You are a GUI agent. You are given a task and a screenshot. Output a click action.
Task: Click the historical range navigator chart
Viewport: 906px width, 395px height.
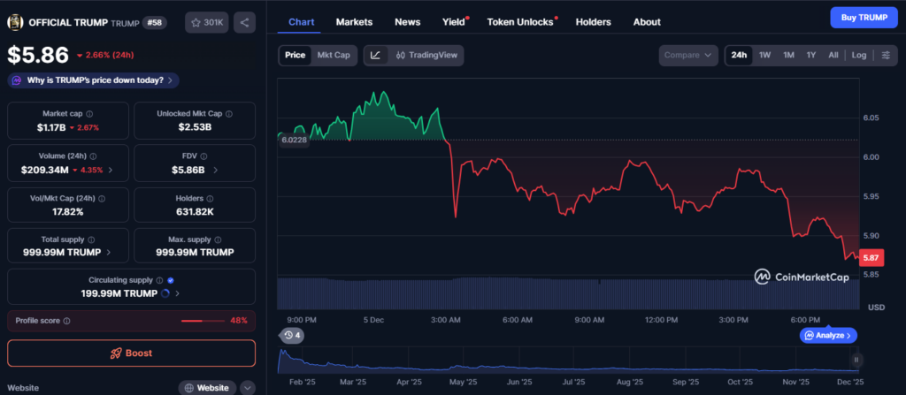point(566,361)
